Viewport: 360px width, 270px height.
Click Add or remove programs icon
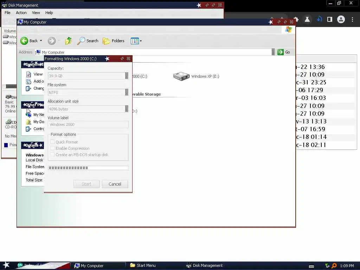pyautogui.click(x=28, y=81)
